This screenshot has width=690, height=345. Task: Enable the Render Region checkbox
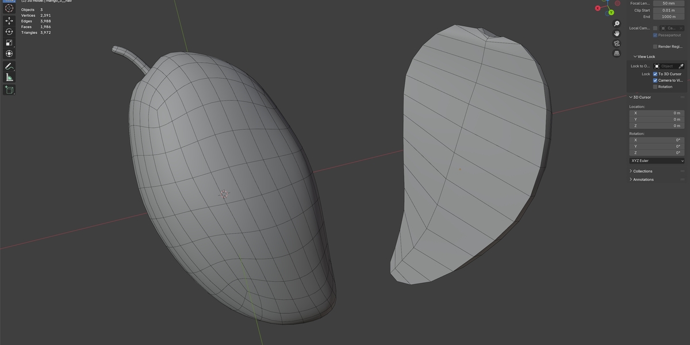[655, 47]
